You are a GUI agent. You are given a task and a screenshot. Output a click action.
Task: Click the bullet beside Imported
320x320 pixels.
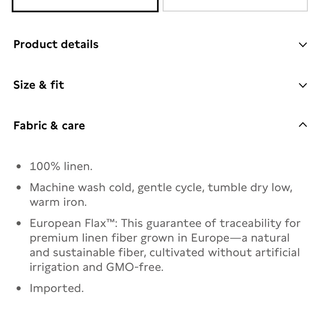click(x=19, y=288)
